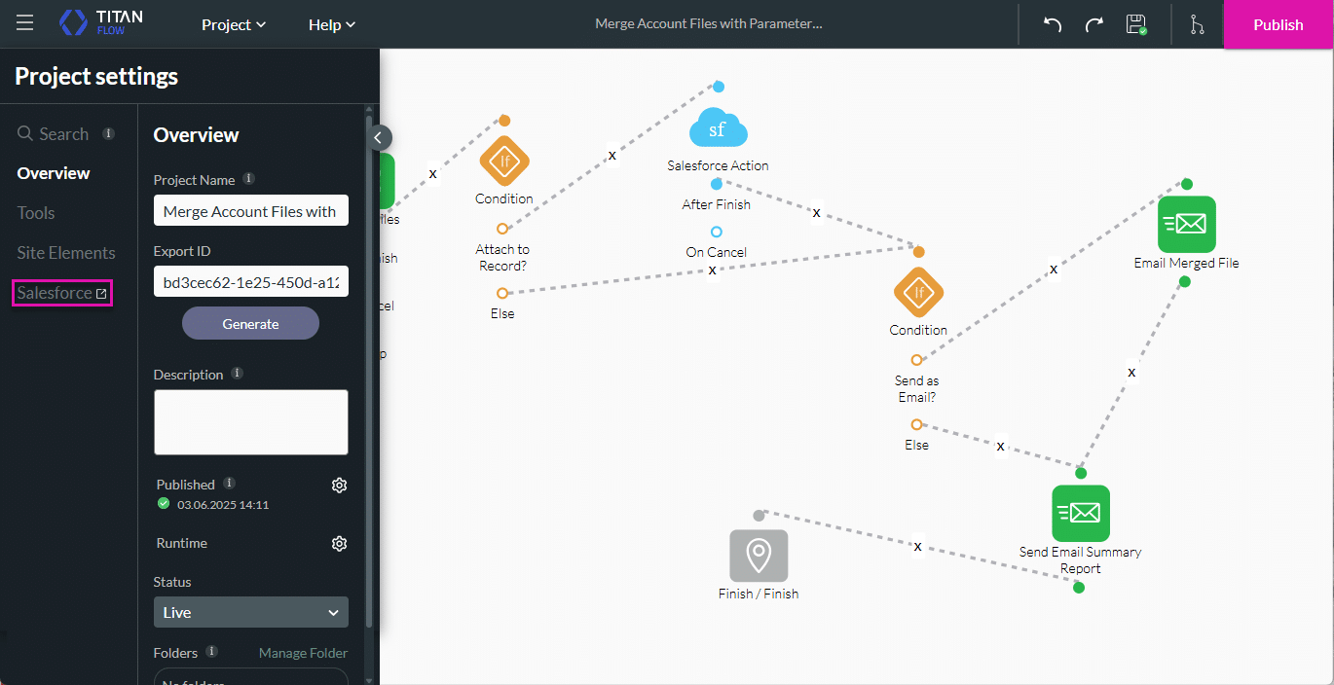Click the Send as Email? output port

click(916, 360)
